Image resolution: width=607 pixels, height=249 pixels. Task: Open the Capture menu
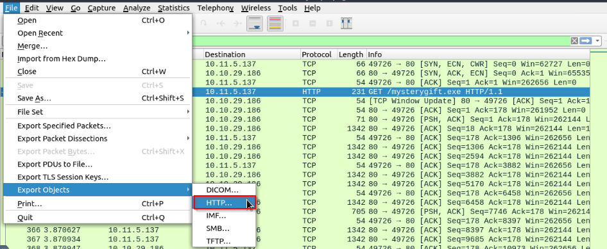pyautogui.click(x=101, y=8)
